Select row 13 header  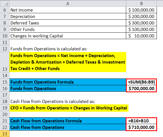(x=5, y=62)
